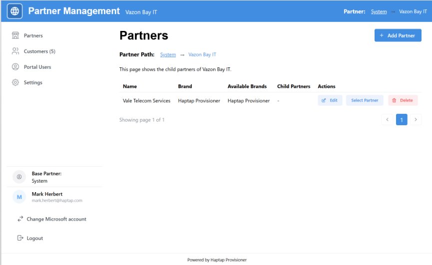Choose Select Partner for Vale Telecom Services
Image resolution: width=432 pixels, height=265 pixels.
click(365, 100)
